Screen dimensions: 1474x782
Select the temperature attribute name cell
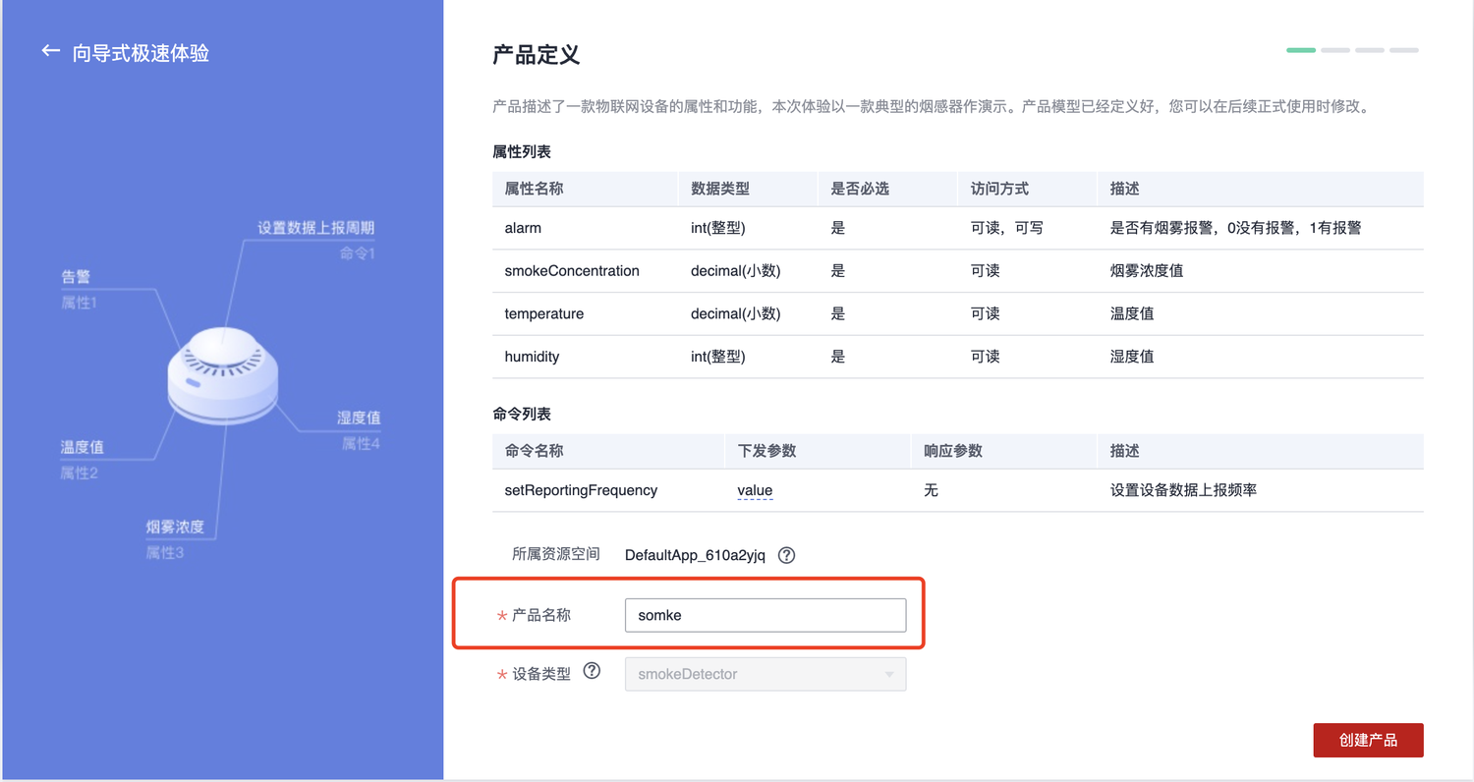pyautogui.click(x=543, y=313)
